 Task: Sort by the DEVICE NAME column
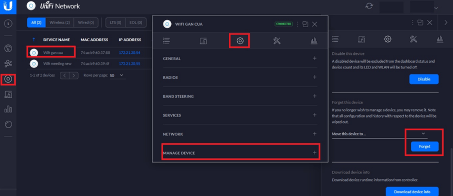[57, 40]
